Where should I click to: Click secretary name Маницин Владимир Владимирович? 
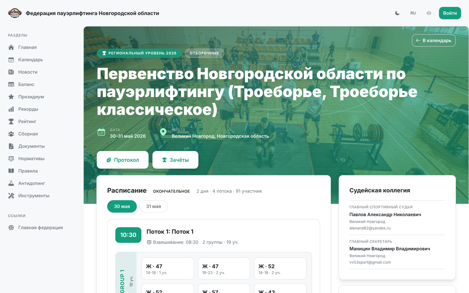click(x=390, y=249)
